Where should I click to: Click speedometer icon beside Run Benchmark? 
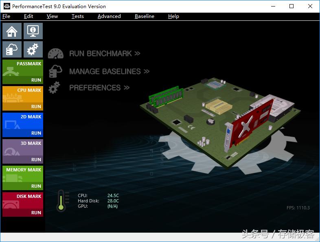[56, 53]
